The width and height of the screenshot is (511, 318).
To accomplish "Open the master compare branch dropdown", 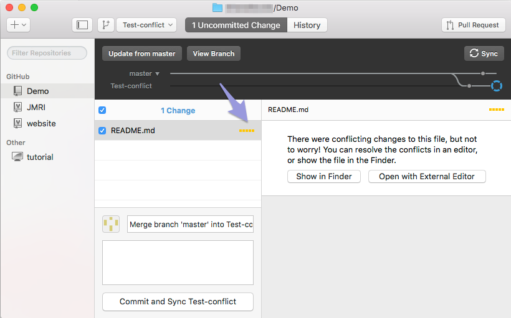I will tap(145, 73).
